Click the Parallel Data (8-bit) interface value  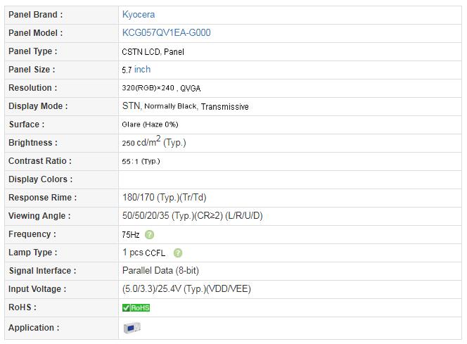click(160, 270)
